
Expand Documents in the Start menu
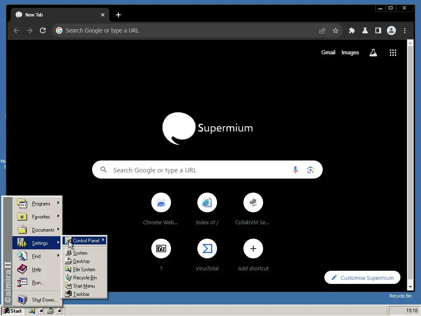[37, 230]
